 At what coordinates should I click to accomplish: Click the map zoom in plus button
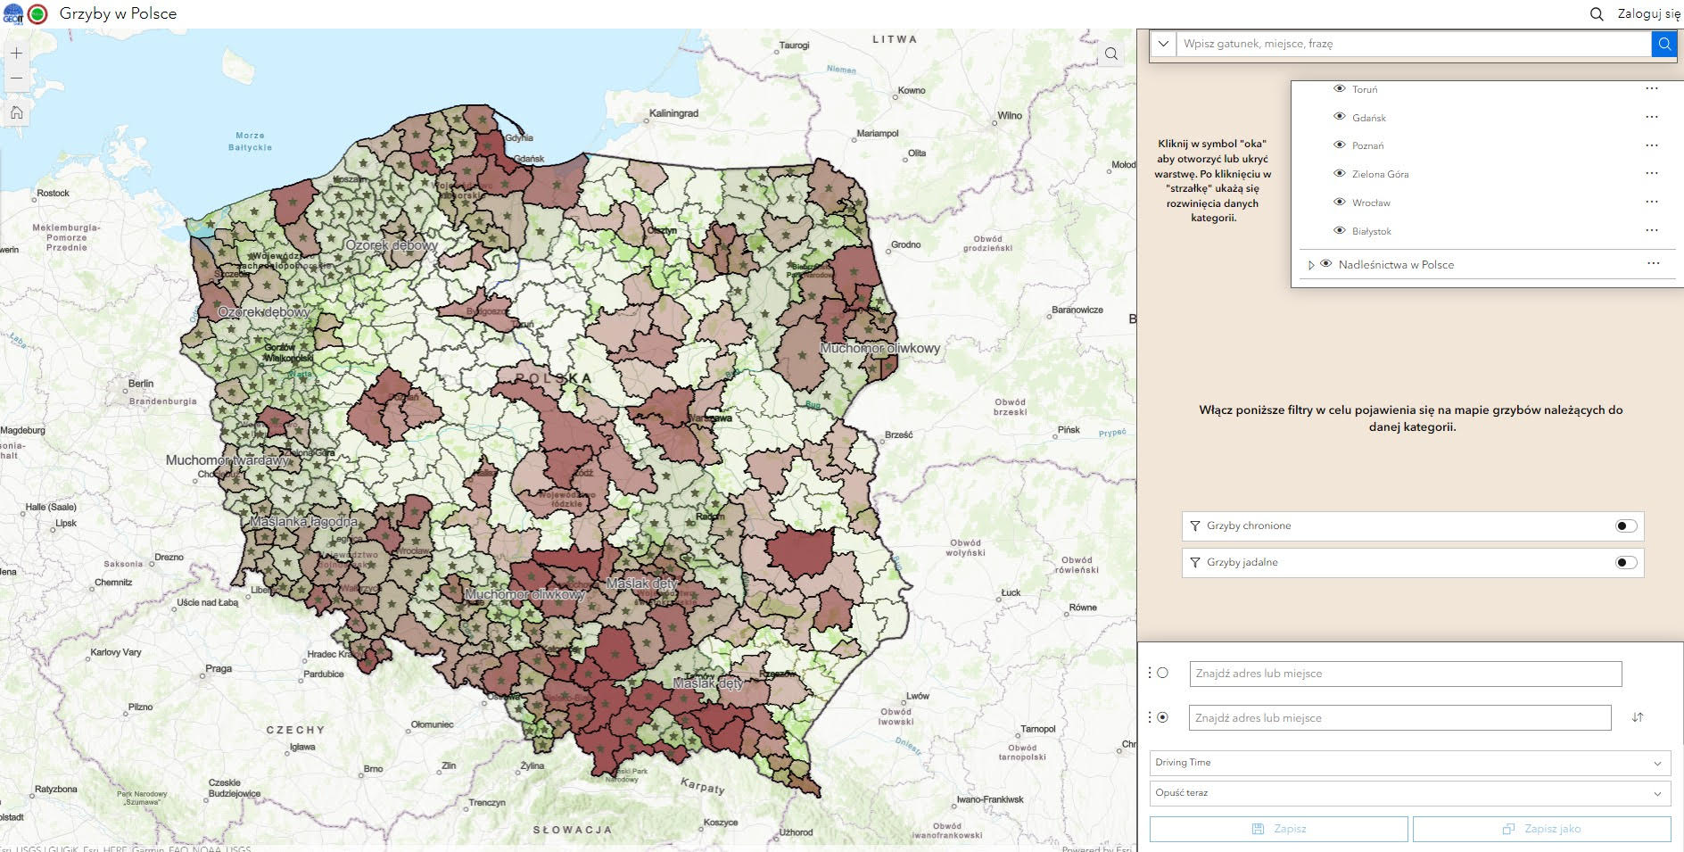pyautogui.click(x=16, y=54)
